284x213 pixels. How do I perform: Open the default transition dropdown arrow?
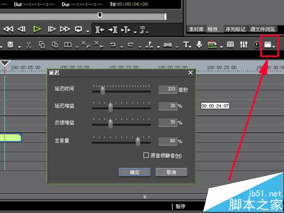(x=177, y=47)
